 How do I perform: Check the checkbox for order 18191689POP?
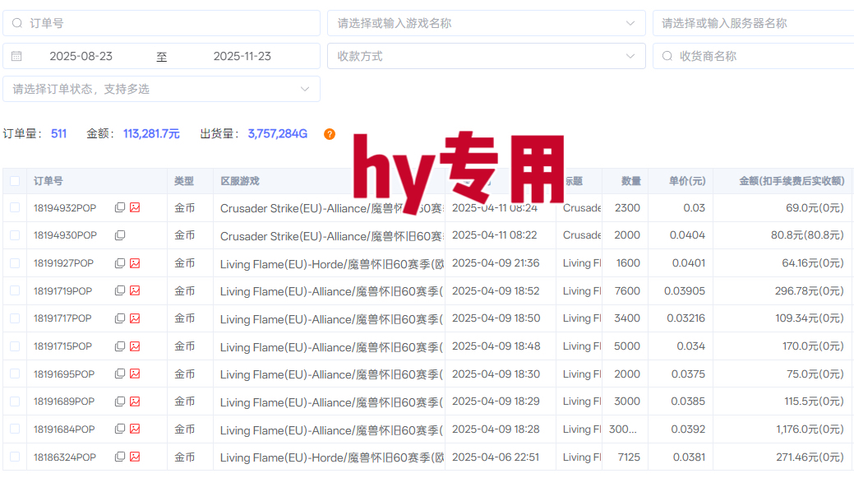pos(14,401)
